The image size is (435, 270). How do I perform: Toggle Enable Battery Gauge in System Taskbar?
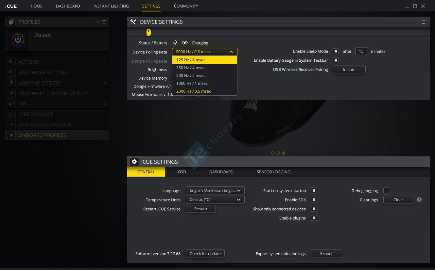(336, 60)
